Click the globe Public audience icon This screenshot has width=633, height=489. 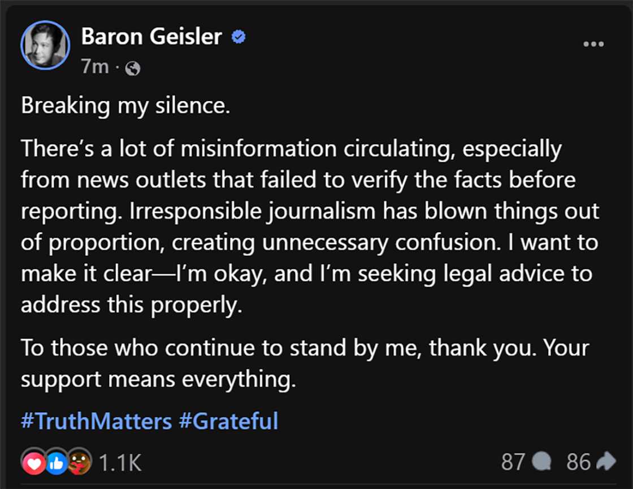tap(133, 69)
